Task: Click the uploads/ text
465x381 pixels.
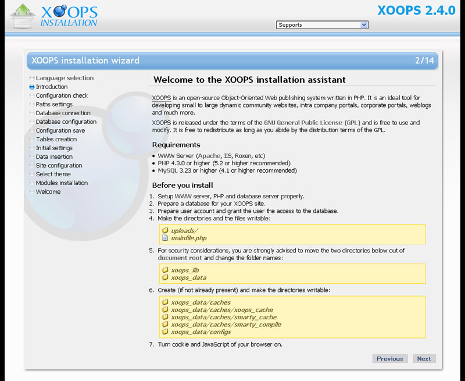Action: 184,230
